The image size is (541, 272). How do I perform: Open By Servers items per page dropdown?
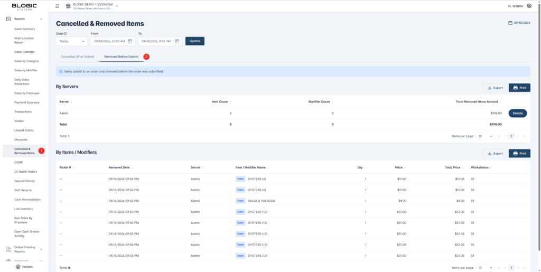[485, 136]
